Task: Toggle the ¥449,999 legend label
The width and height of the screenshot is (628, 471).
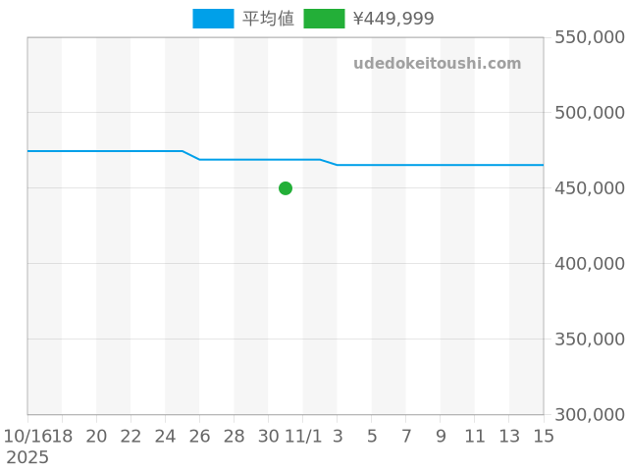Action: tap(392, 19)
